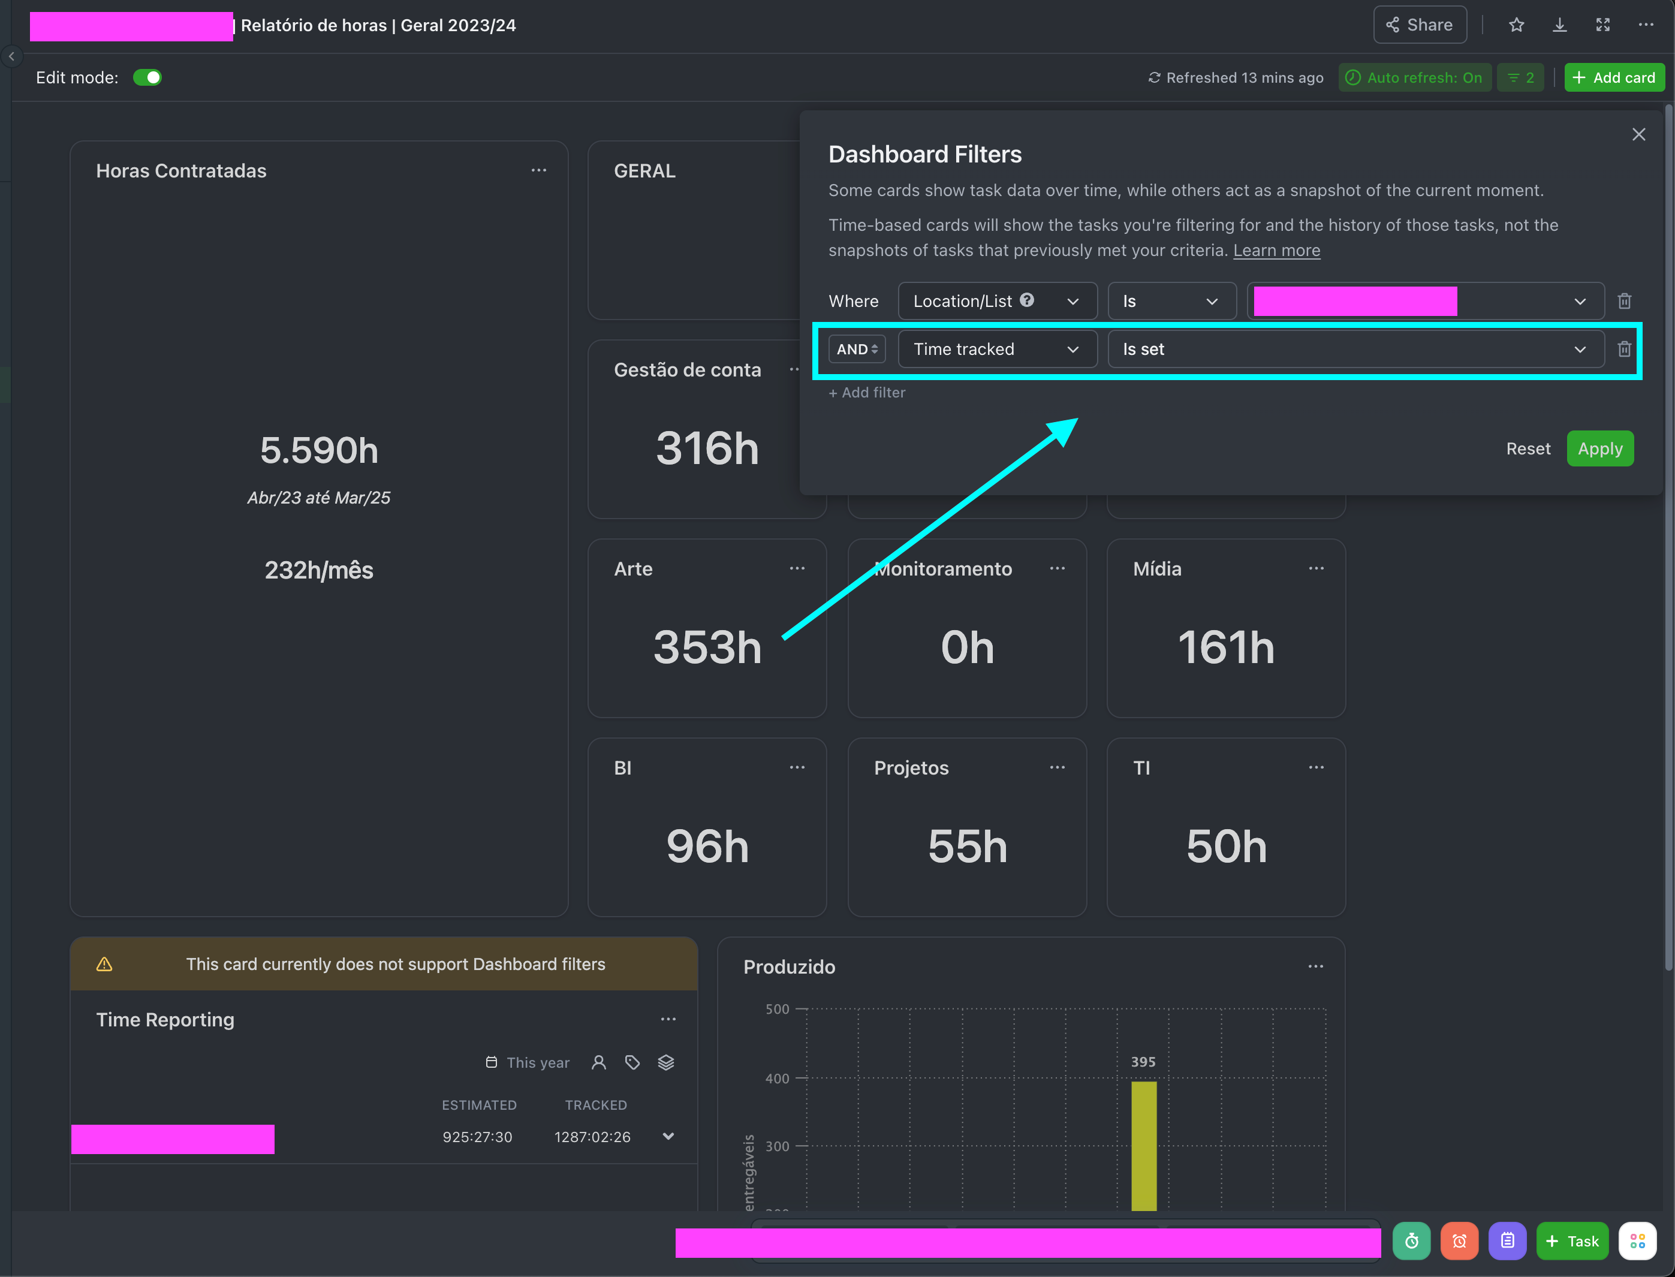Screen dimensions: 1675x1277
Task: Open the Is operator dropdown
Action: (1171, 301)
